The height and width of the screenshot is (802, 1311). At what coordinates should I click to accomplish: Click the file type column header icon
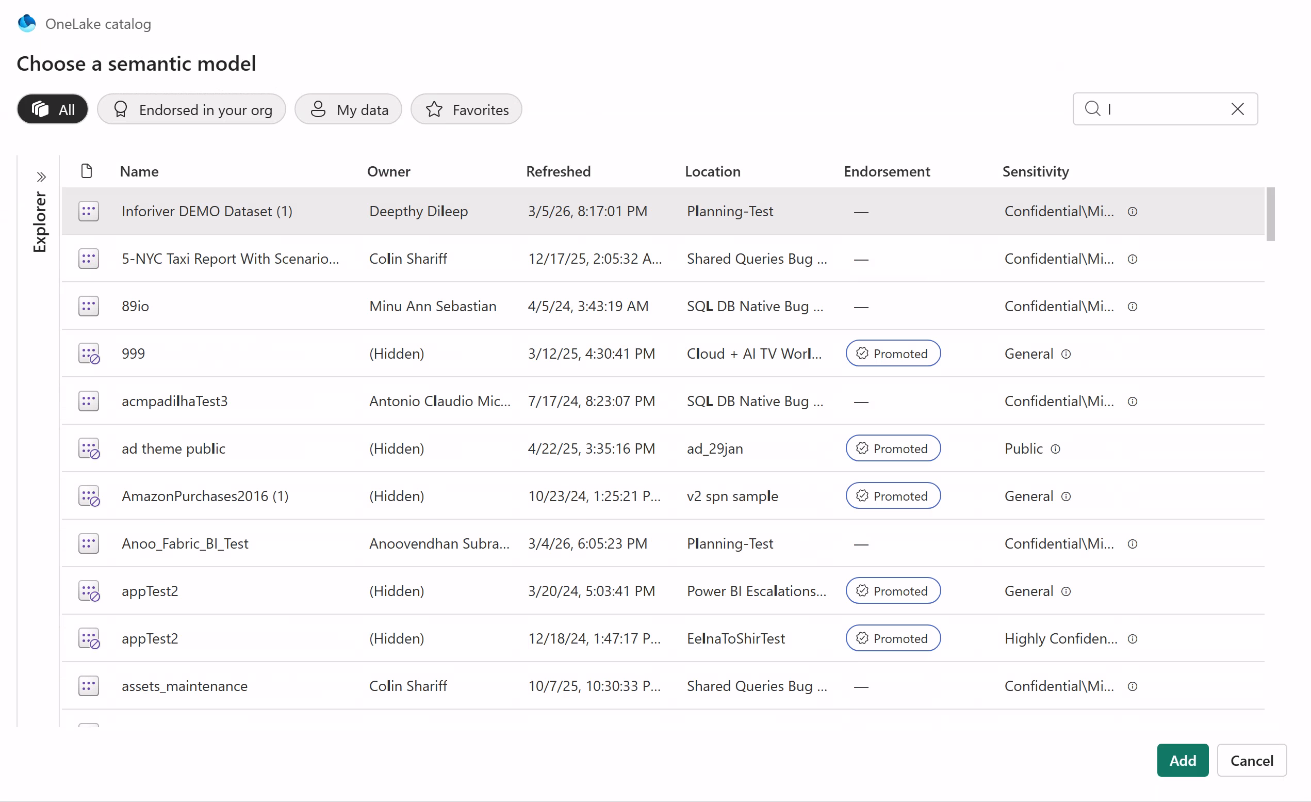point(87,171)
